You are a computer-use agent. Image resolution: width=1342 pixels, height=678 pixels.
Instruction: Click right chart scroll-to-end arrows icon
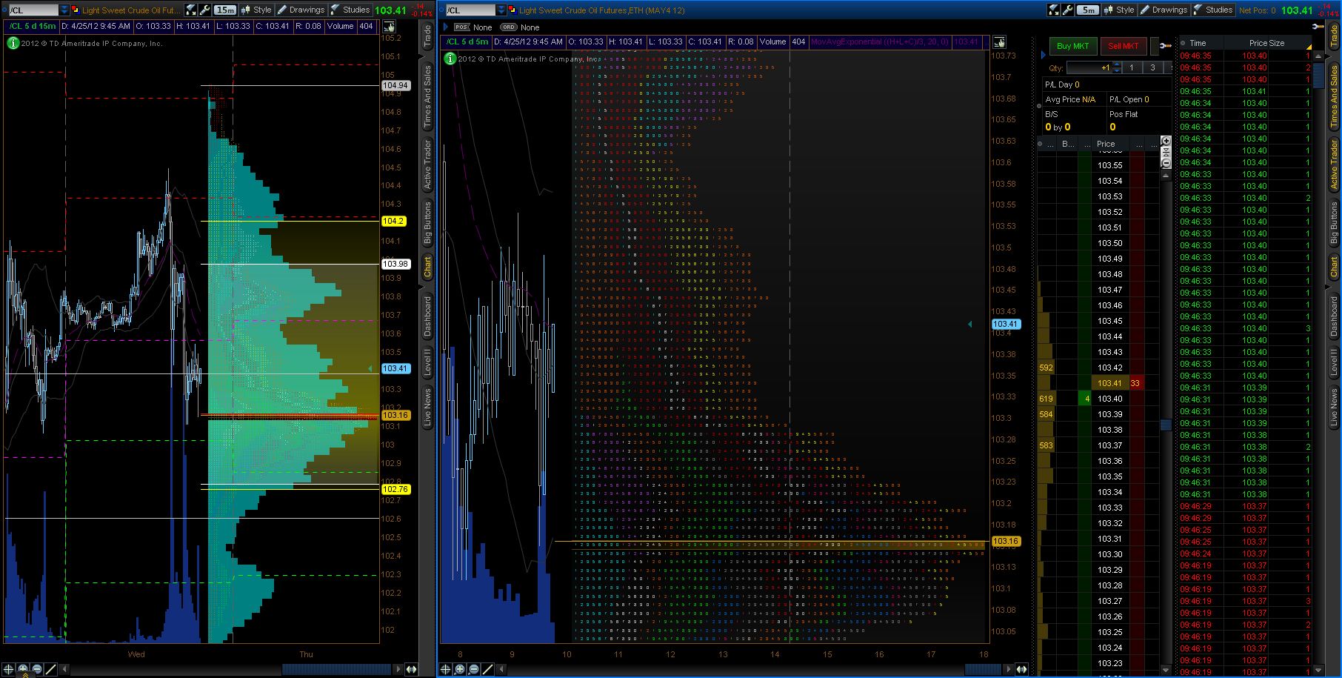click(x=1021, y=669)
